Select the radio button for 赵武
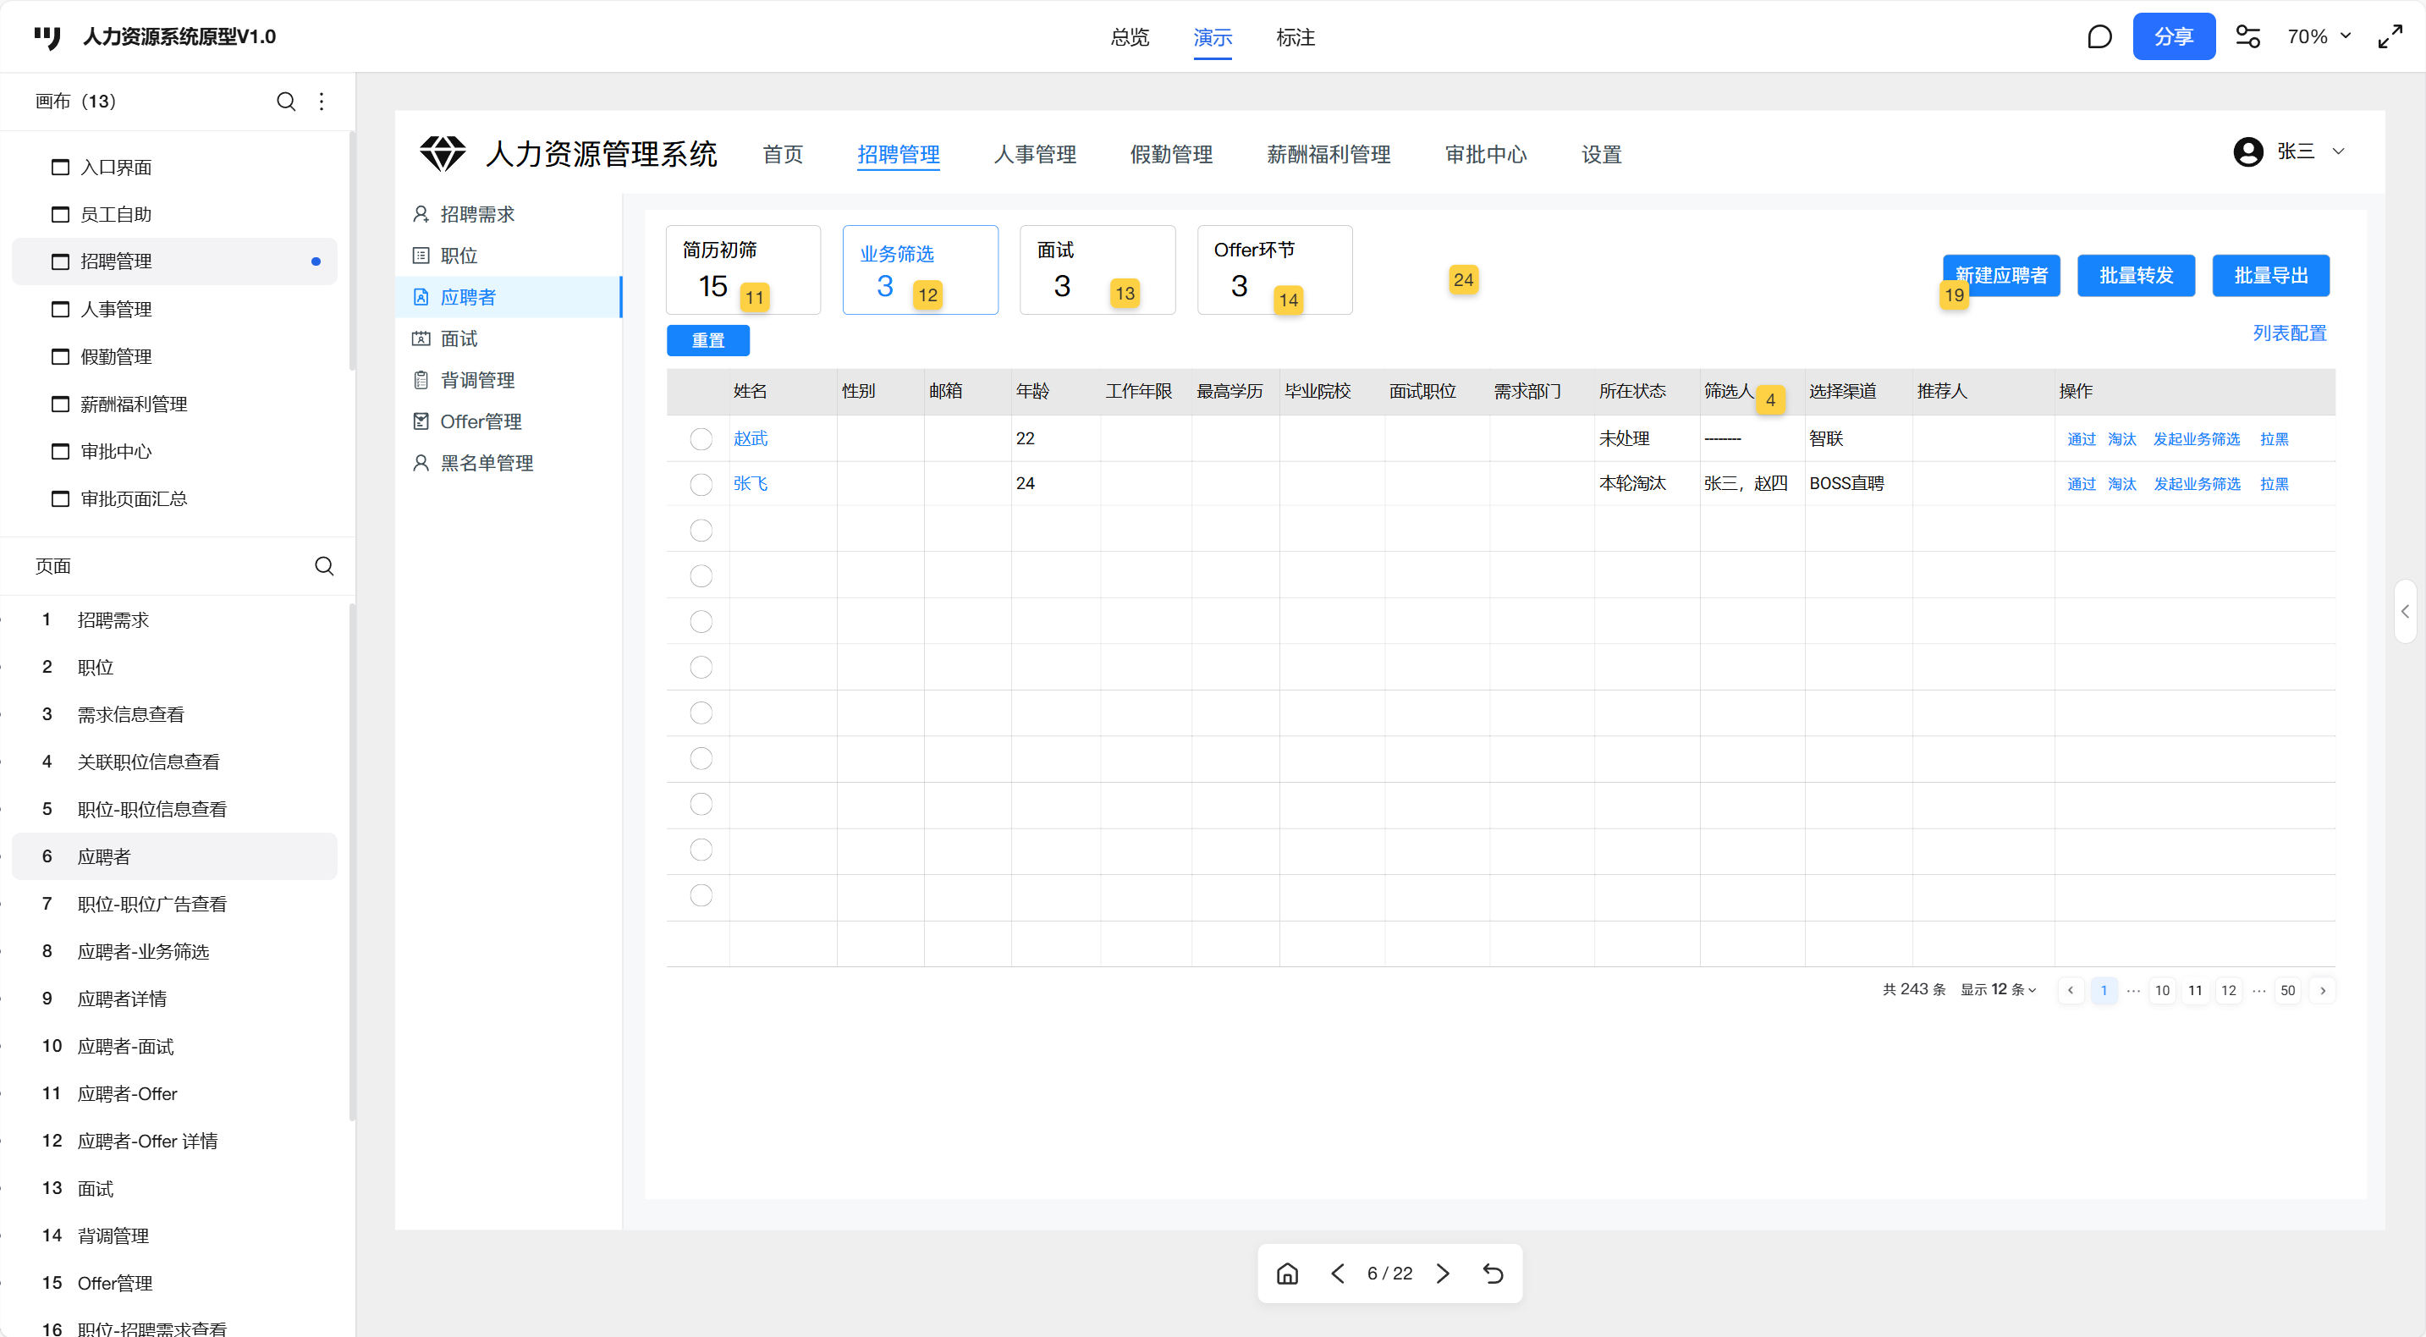Viewport: 2426px width, 1337px height. tap(701, 439)
